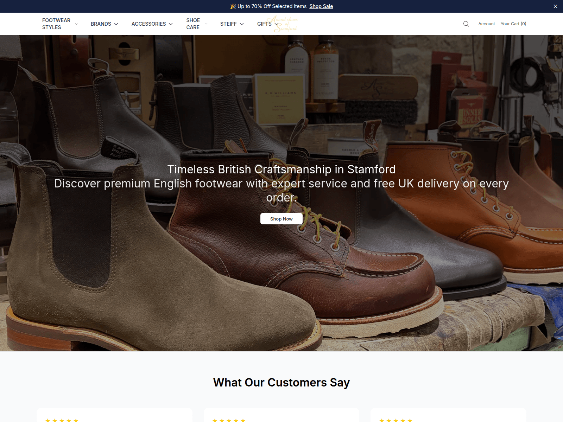This screenshot has width=563, height=422.
Task: Click the Shop Sale link
Action: point(321,6)
